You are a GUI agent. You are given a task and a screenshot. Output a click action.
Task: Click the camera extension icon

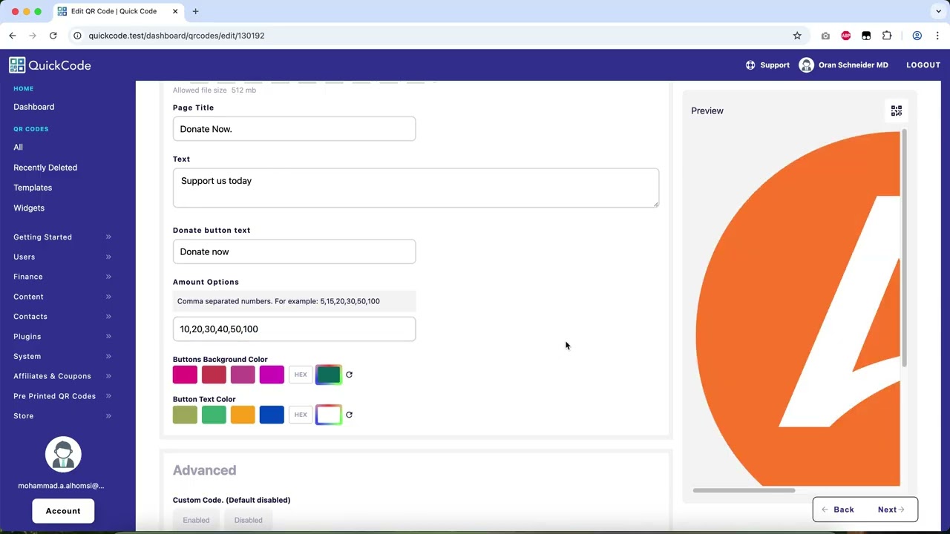pyautogui.click(x=825, y=36)
